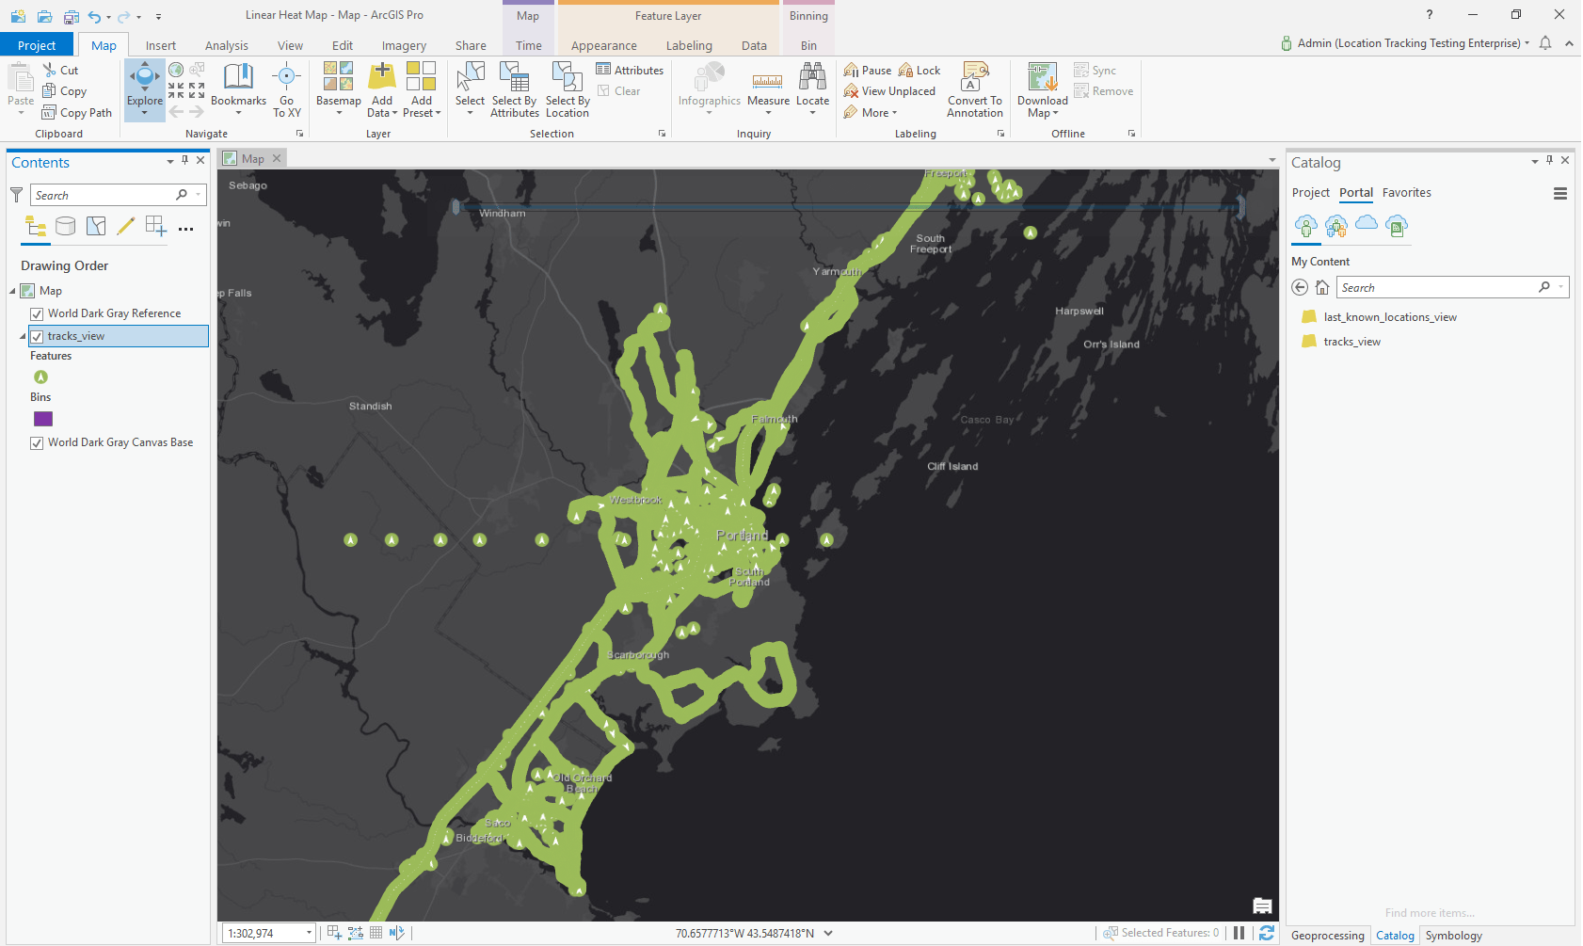The height and width of the screenshot is (946, 1583).
Task: Toggle visibility of the tracks_view layer
Action: [x=36, y=336]
